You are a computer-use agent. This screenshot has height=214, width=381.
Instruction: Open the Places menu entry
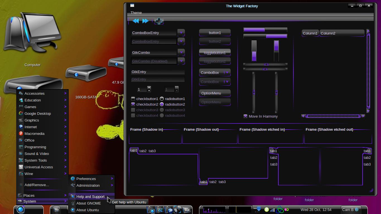pos(42,195)
